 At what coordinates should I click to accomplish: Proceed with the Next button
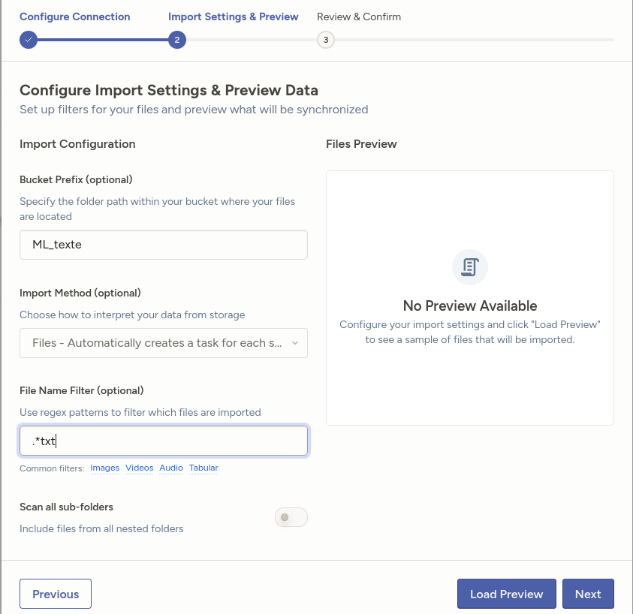click(588, 594)
